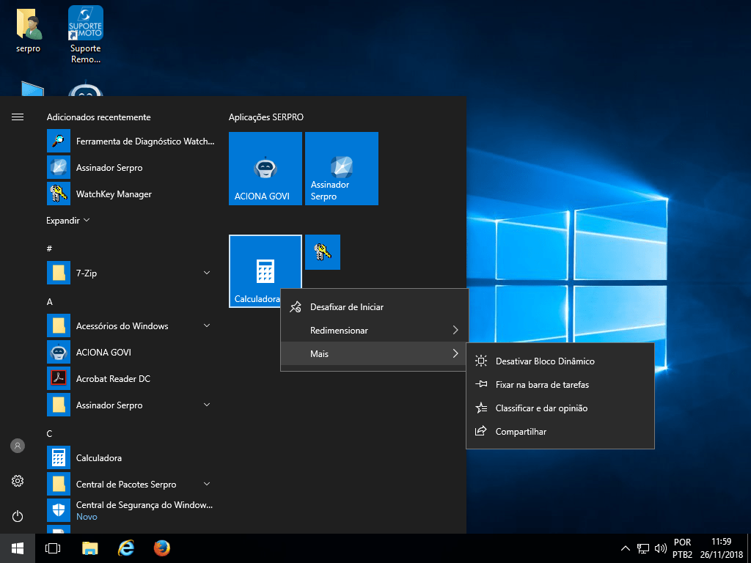751x563 pixels.
Task: Choose Desafixar de Iniciar in context menu
Action: (347, 307)
